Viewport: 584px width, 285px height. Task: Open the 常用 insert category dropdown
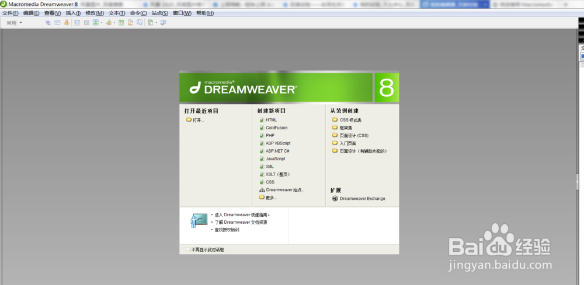[14, 23]
